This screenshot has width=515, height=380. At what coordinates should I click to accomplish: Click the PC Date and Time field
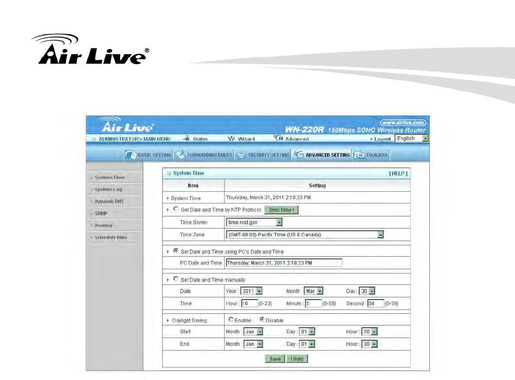tap(284, 263)
